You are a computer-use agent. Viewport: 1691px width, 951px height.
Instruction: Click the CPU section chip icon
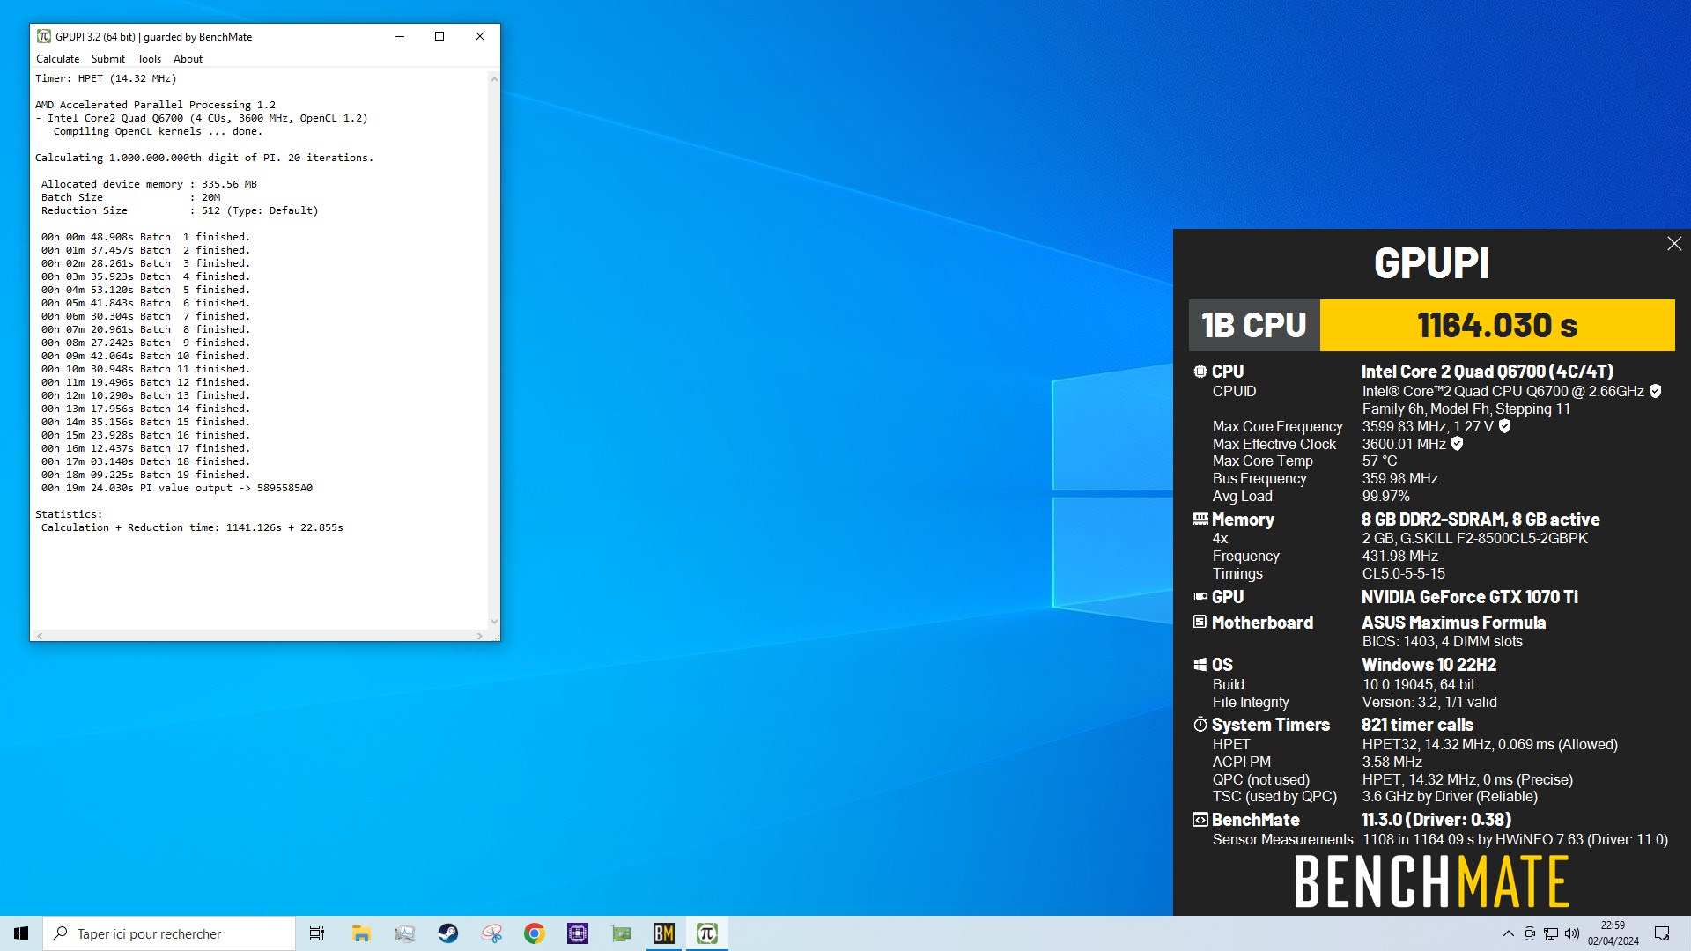click(1200, 372)
